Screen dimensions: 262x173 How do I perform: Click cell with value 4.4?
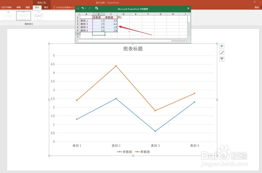111,24
